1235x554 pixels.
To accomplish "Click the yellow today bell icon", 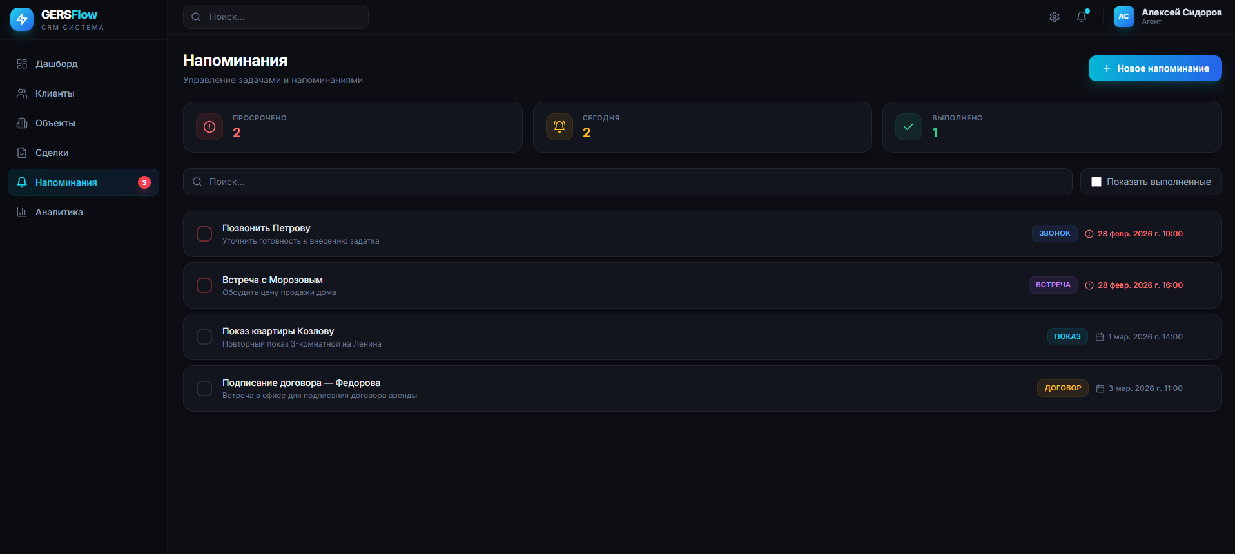I will pos(559,127).
